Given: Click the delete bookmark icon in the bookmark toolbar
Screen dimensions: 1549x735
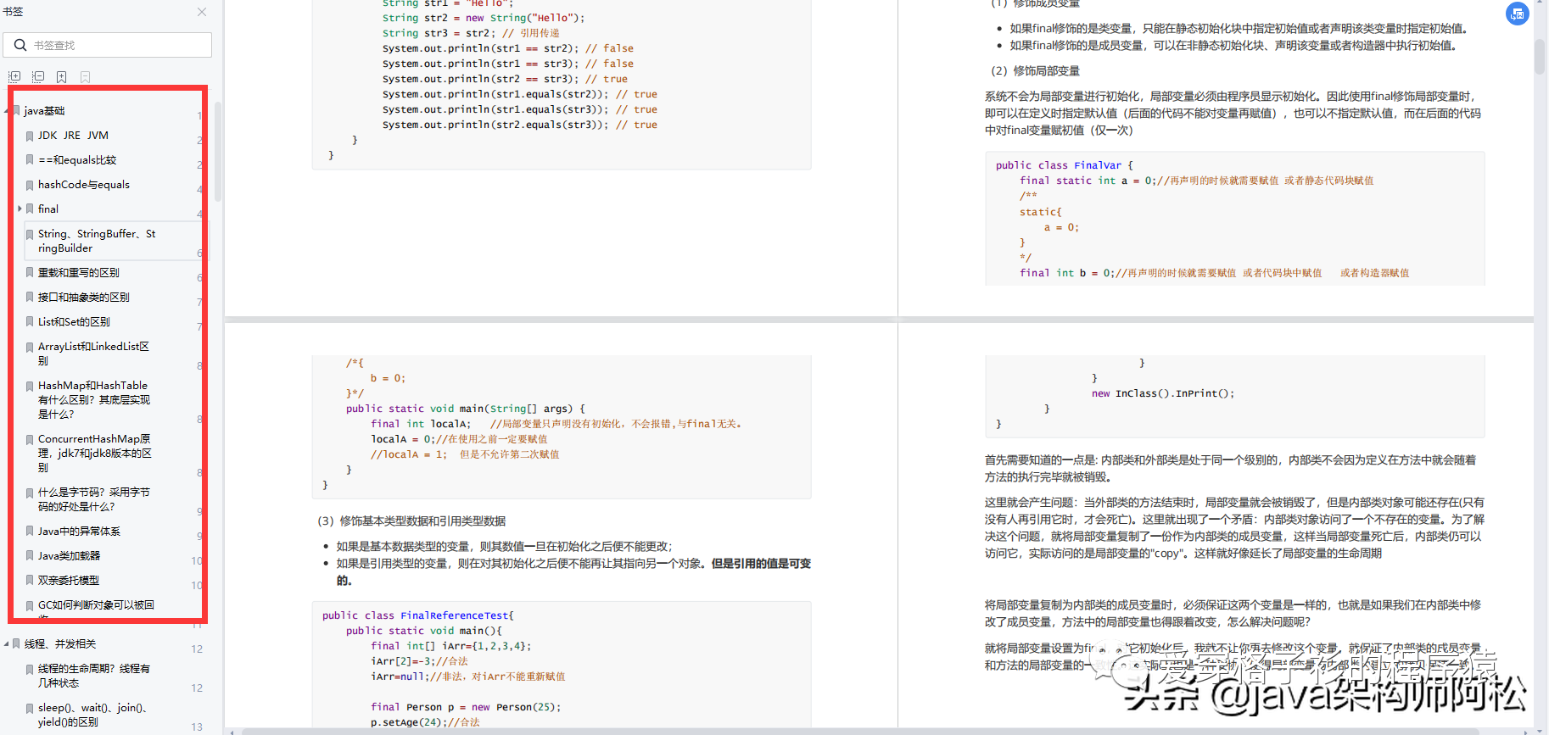Looking at the screenshot, I should coord(85,77).
